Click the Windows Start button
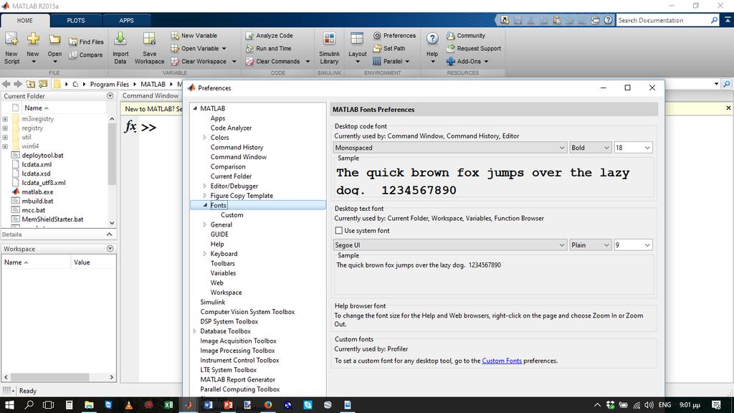The image size is (734, 413). [x=9, y=405]
